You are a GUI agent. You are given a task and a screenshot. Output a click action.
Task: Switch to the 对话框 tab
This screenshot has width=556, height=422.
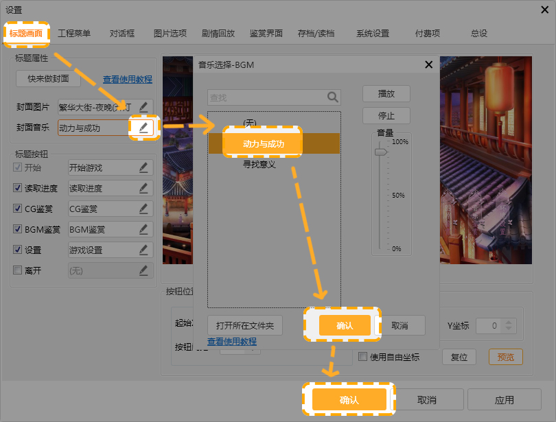click(x=122, y=33)
